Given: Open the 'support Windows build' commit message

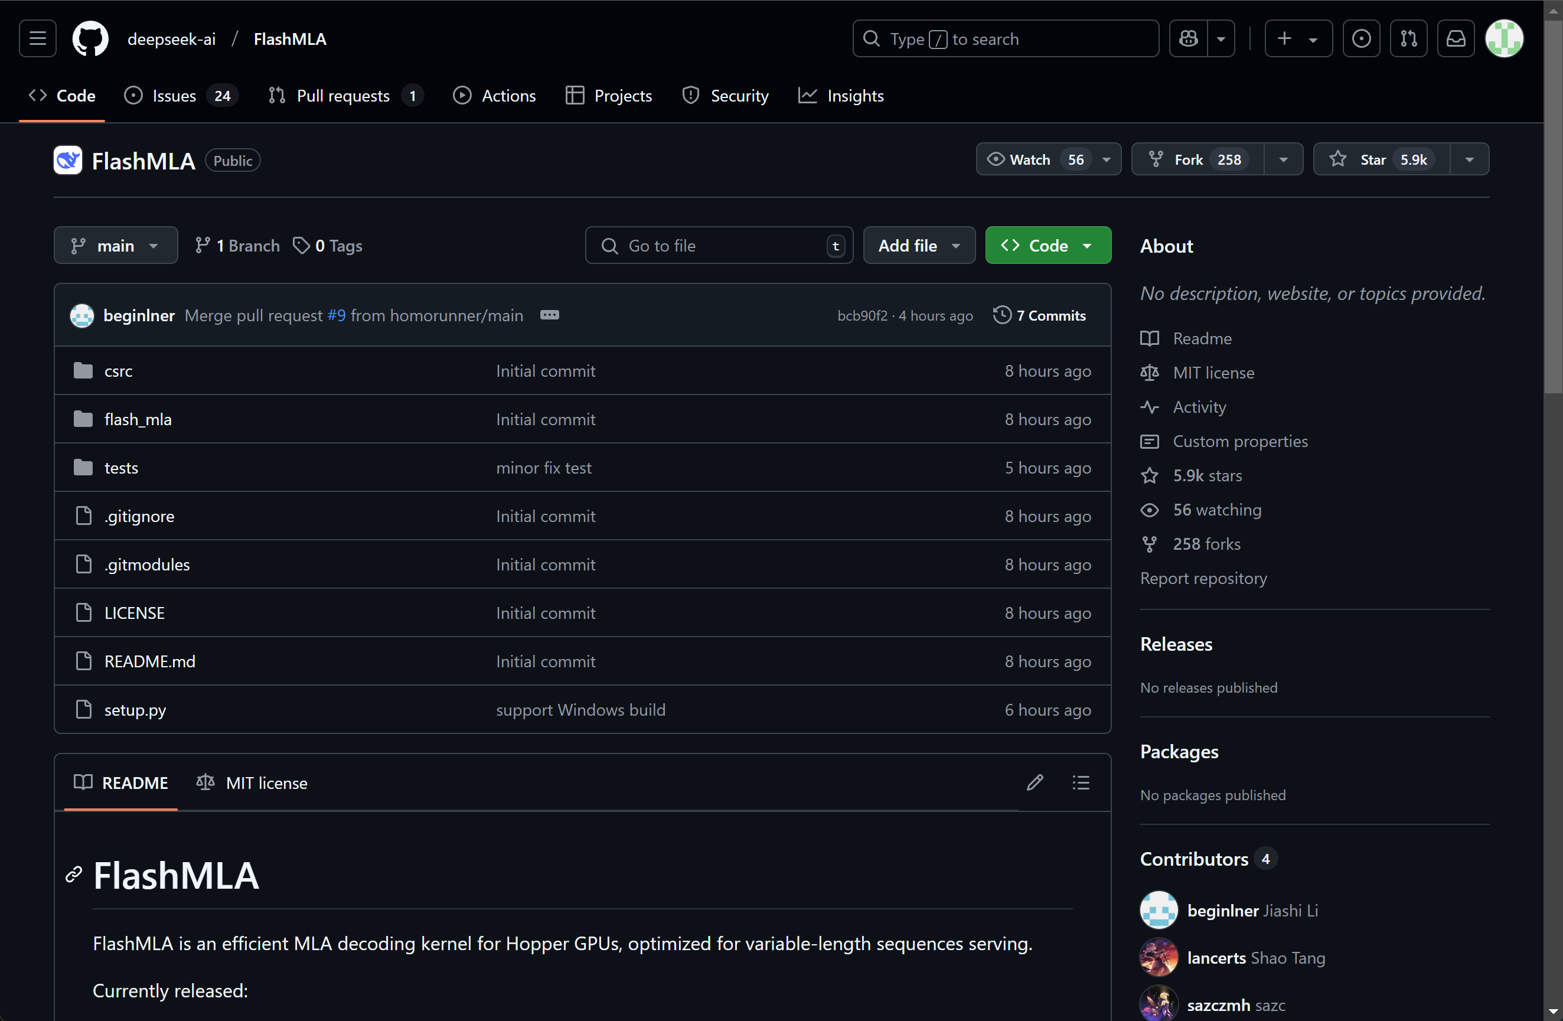Looking at the screenshot, I should tap(580, 710).
